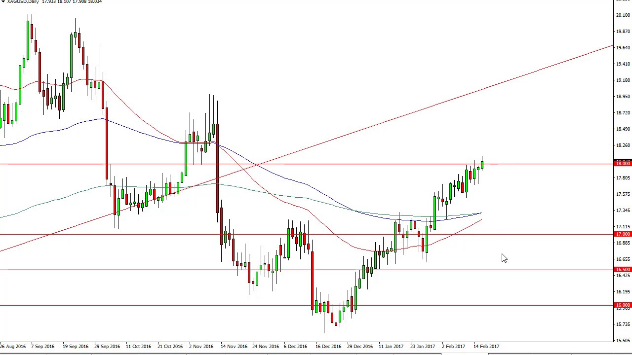Click the XAGUSD,Daily chart title text
Image resolution: width=632 pixels, height=355 pixels.
23,2
